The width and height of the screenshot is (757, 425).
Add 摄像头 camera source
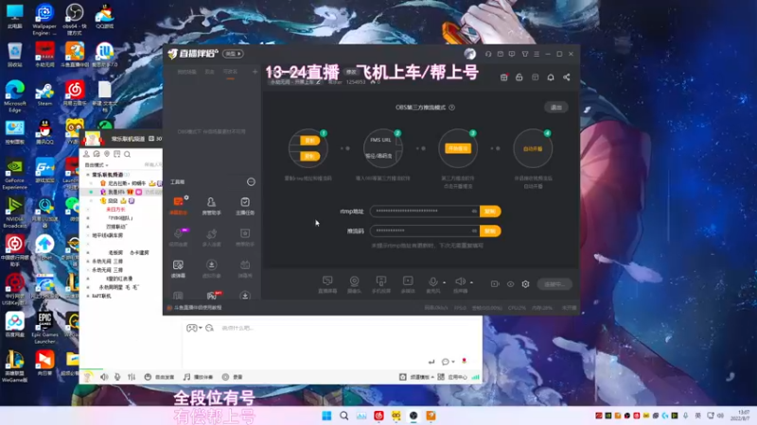click(354, 284)
